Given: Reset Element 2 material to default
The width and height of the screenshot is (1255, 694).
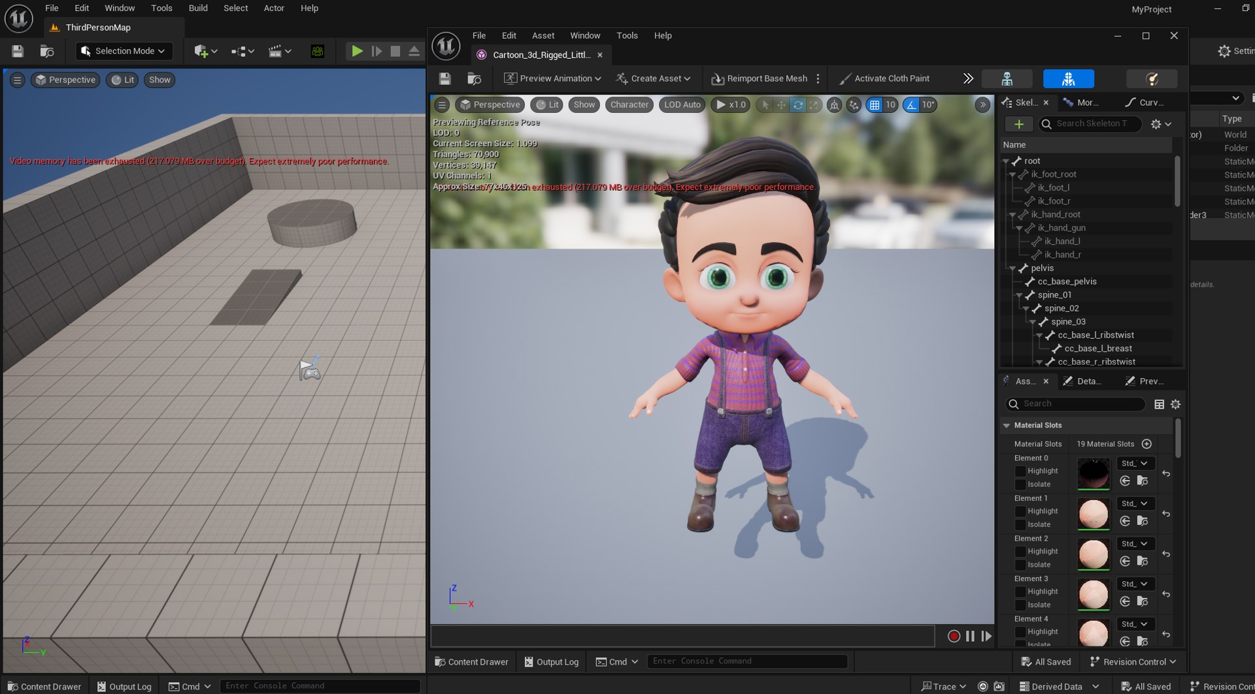Looking at the screenshot, I should [x=1166, y=554].
